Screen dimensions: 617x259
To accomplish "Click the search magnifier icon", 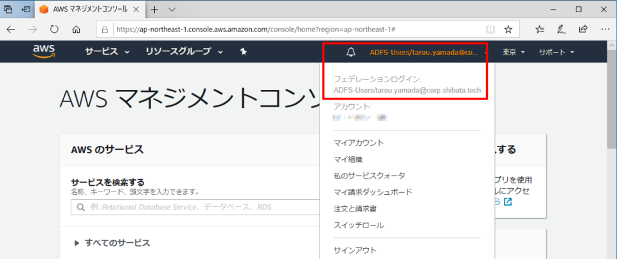I will click(81, 207).
